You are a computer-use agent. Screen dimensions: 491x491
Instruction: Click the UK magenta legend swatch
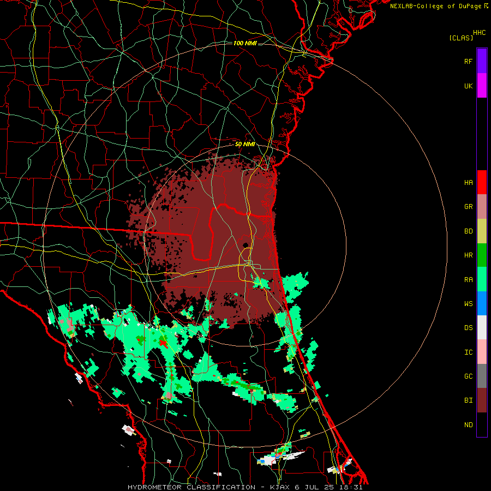(x=482, y=86)
